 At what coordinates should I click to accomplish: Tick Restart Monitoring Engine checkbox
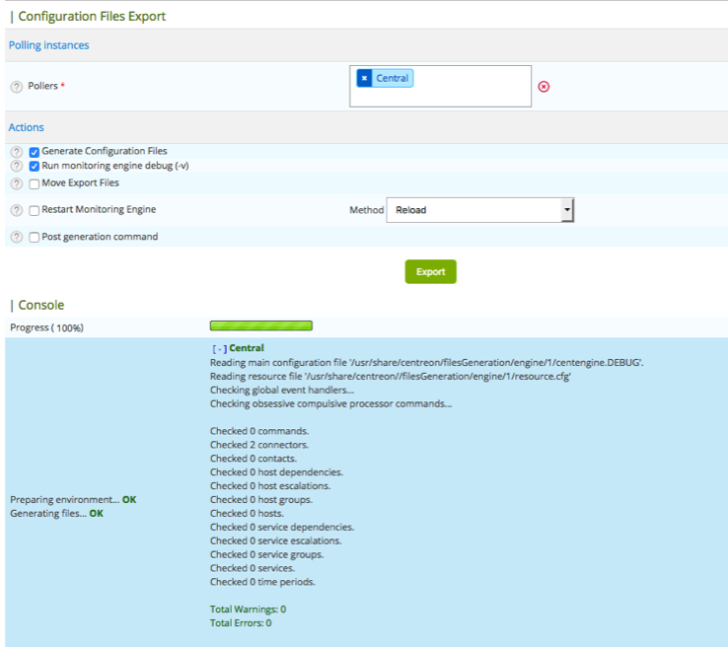pos(35,210)
